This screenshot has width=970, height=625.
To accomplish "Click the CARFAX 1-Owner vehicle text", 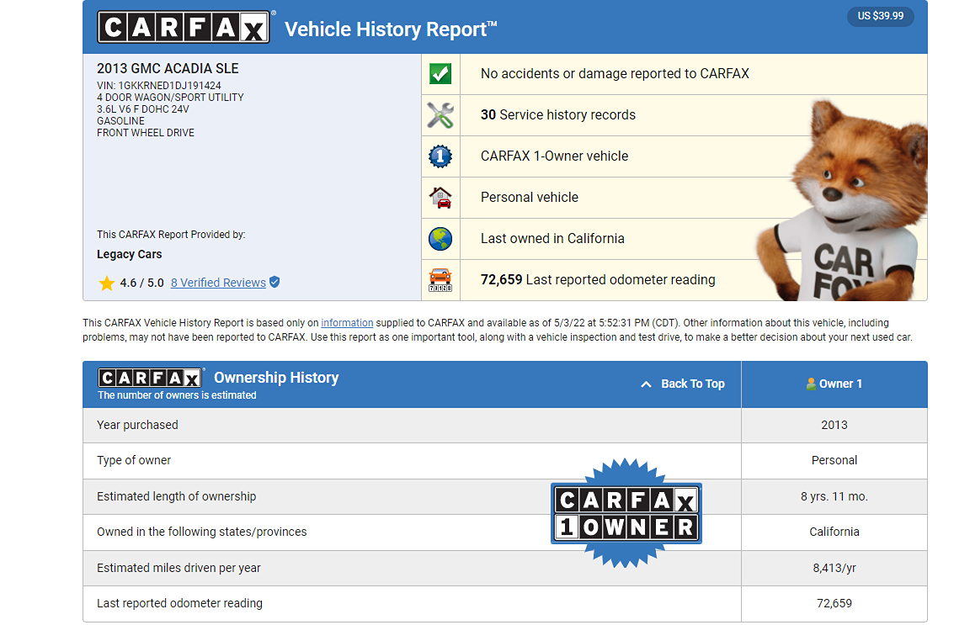I will [554, 156].
